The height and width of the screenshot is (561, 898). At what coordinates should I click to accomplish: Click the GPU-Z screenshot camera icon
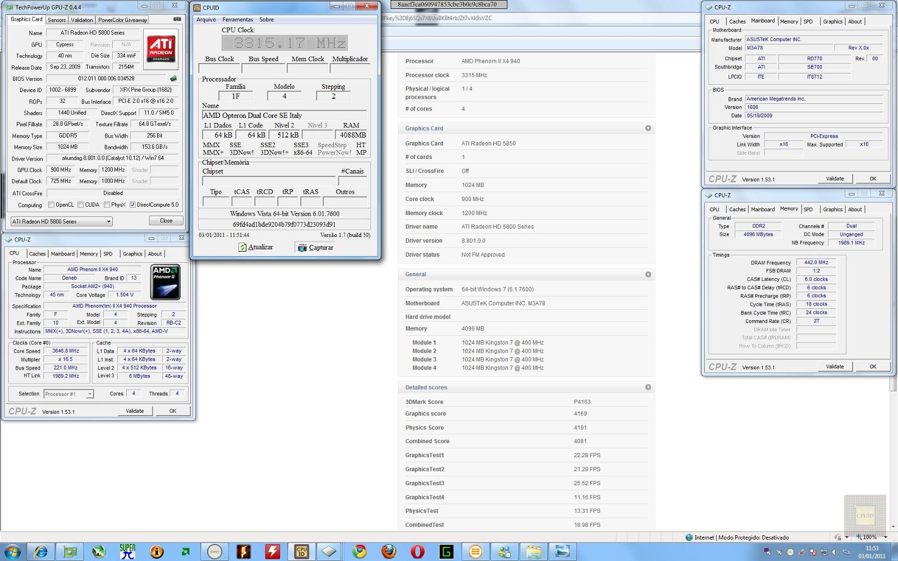pyautogui.click(x=177, y=19)
